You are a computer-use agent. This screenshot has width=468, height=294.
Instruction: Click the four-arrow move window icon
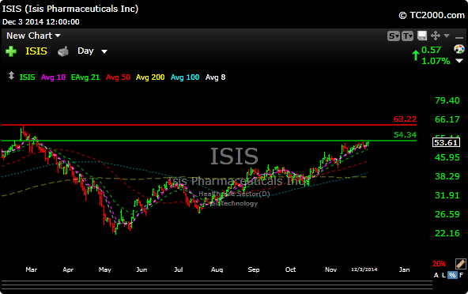[436, 36]
